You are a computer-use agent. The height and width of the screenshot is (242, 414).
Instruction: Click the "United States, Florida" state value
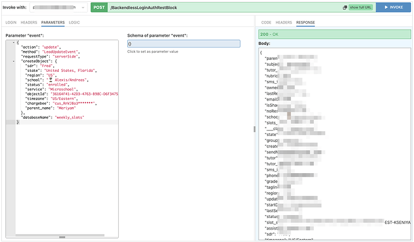[70, 71]
